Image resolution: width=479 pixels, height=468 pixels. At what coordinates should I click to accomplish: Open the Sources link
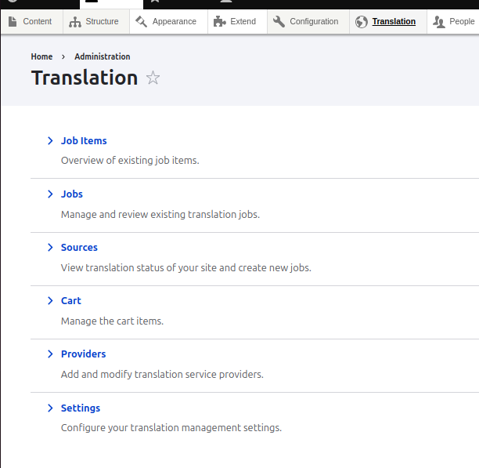tap(79, 248)
